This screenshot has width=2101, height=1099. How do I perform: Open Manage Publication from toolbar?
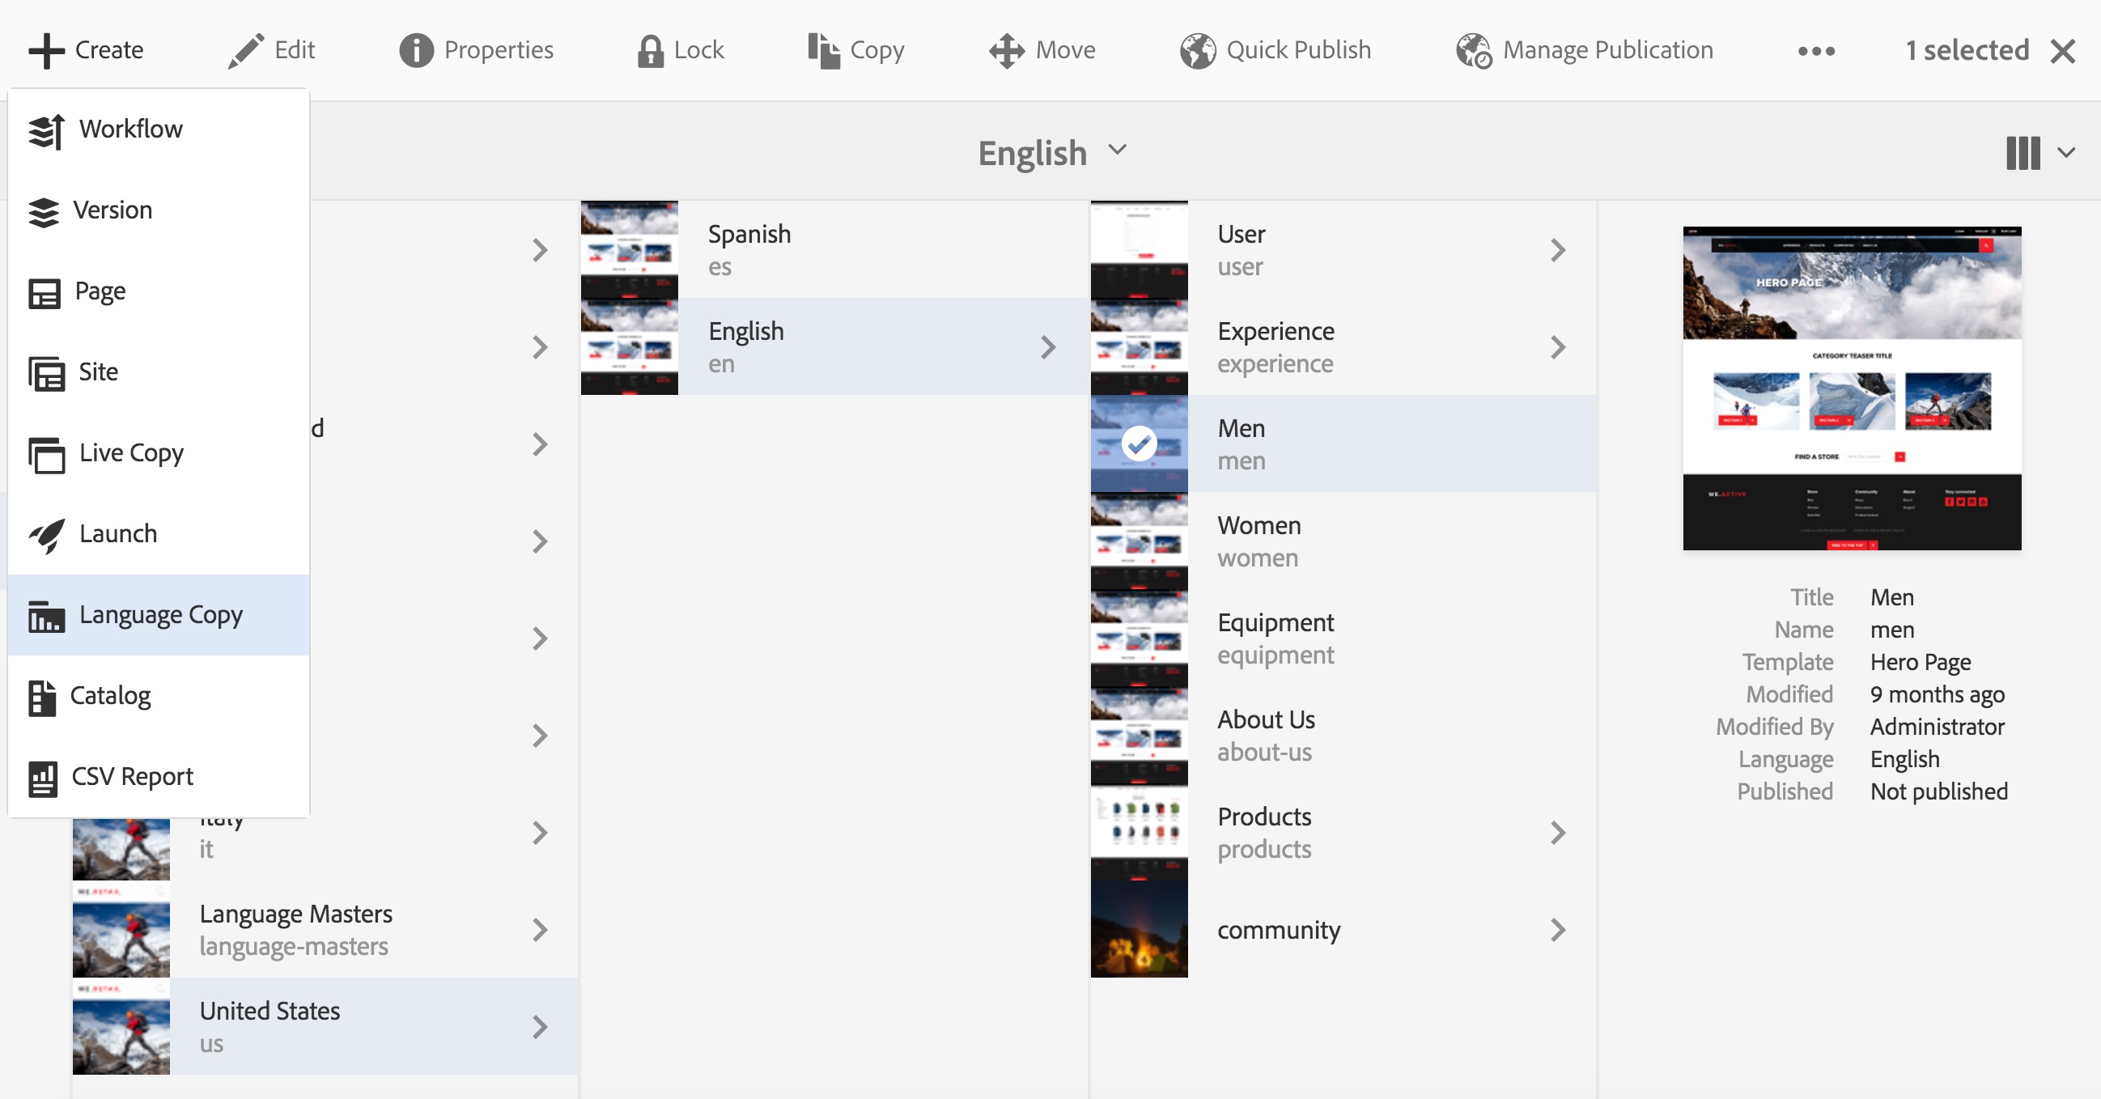click(x=1584, y=50)
